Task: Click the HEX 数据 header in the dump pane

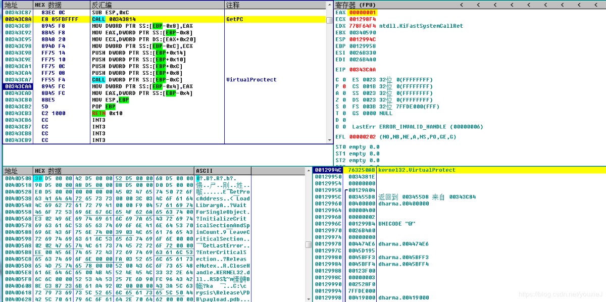Action: [x=114, y=171]
